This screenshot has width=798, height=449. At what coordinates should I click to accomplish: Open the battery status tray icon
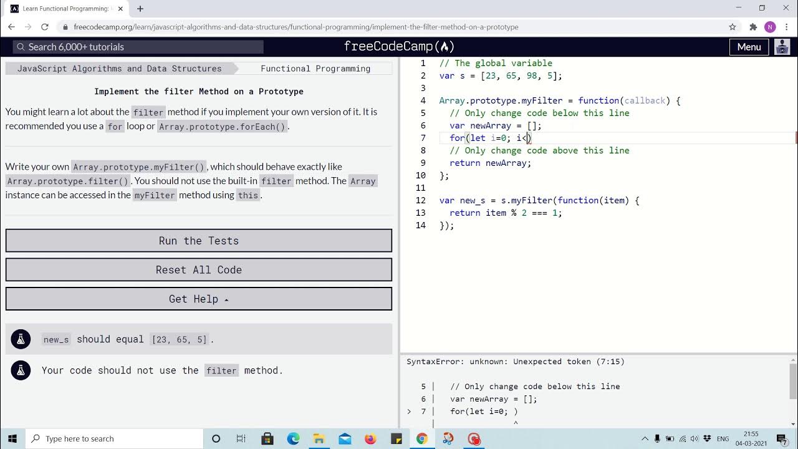click(x=670, y=438)
